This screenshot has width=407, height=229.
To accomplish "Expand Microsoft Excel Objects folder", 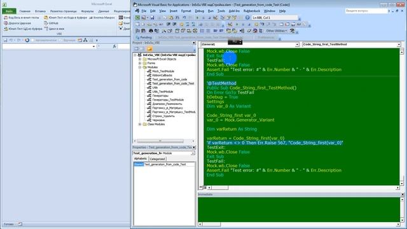I will coord(140,59).
